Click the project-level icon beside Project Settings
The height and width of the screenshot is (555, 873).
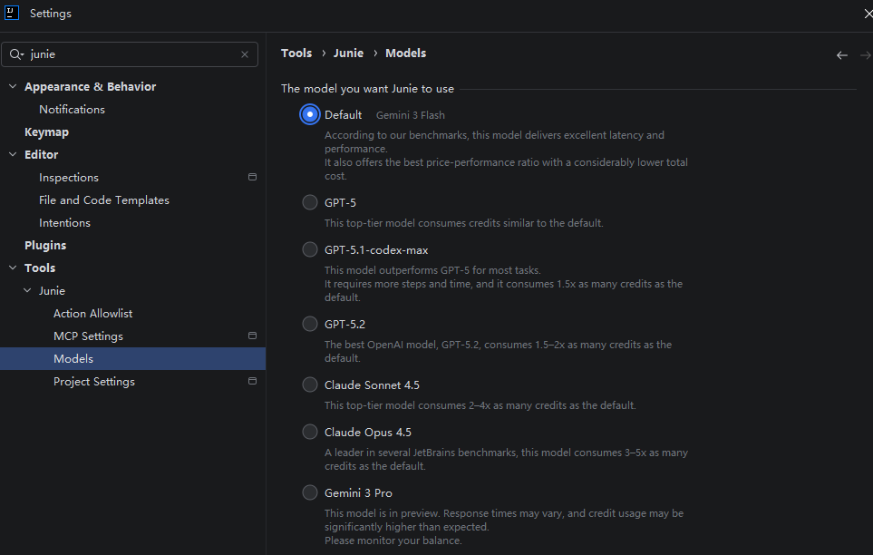(x=252, y=382)
